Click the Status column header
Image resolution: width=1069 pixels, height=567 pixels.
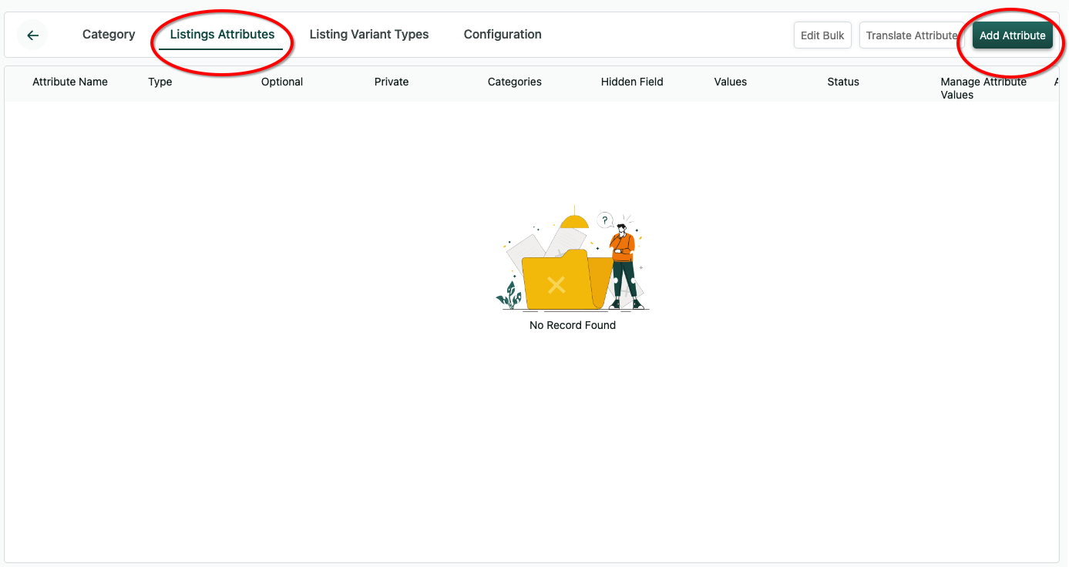pos(843,82)
